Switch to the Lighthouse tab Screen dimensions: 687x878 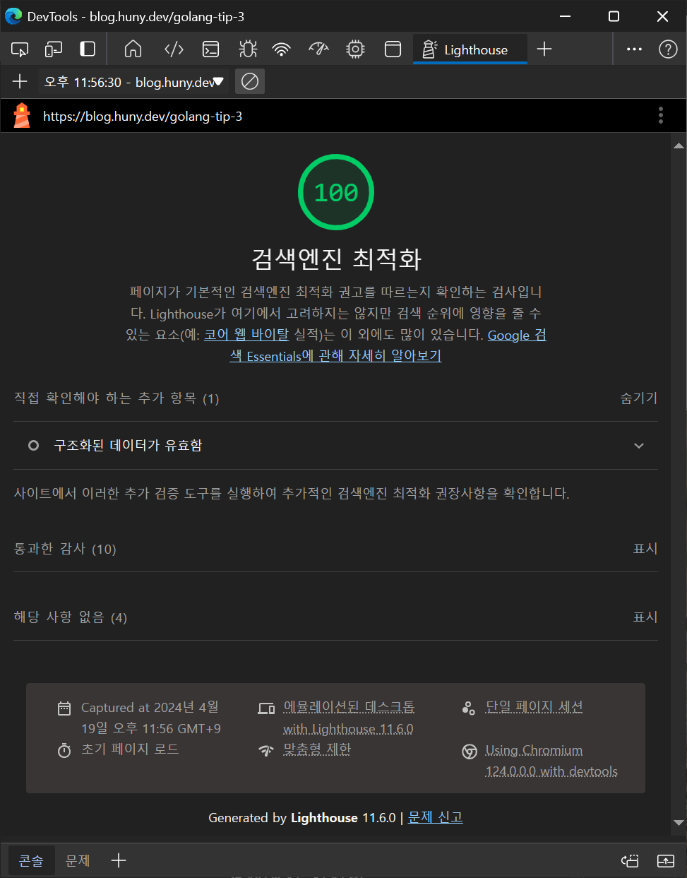(x=470, y=49)
